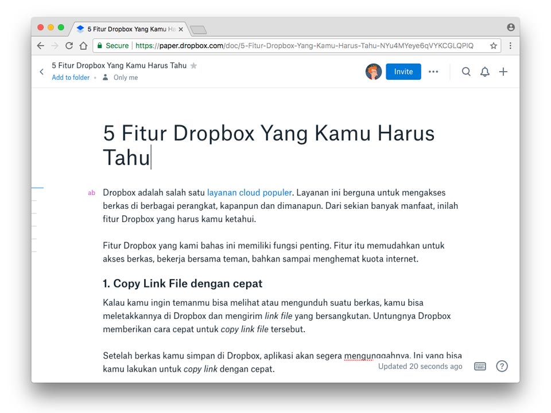Close the Dropbox Paper browser tab
Viewport: 551px width, 413px height.
[181, 29]
